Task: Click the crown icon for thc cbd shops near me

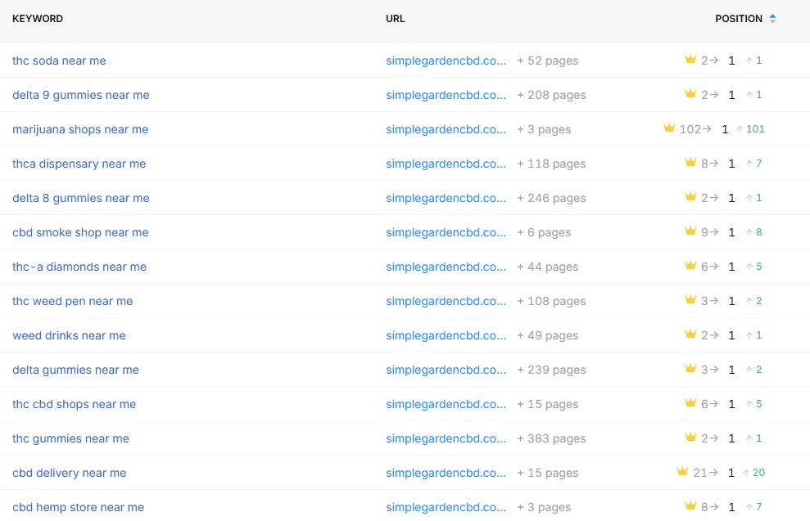Action: tap(690, 402)
